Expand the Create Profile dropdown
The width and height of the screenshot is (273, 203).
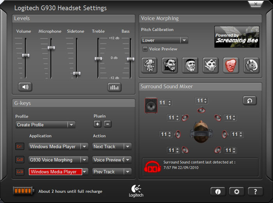pyautogui.click(x=45, y=125)
